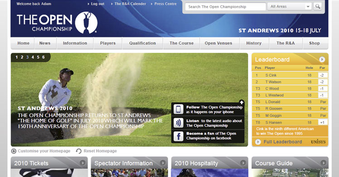Open The R&A Calender link
This screenshot has height=177, width=339.
[x=130, y=4]
